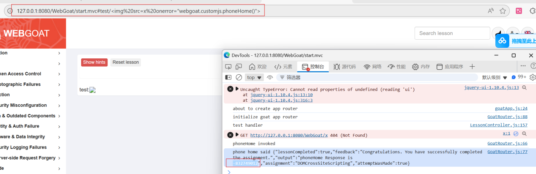Viewport: 536px width, 174px height.
Task: Click the 筛选器 console filter field
Action: click(x=377, y=77)
